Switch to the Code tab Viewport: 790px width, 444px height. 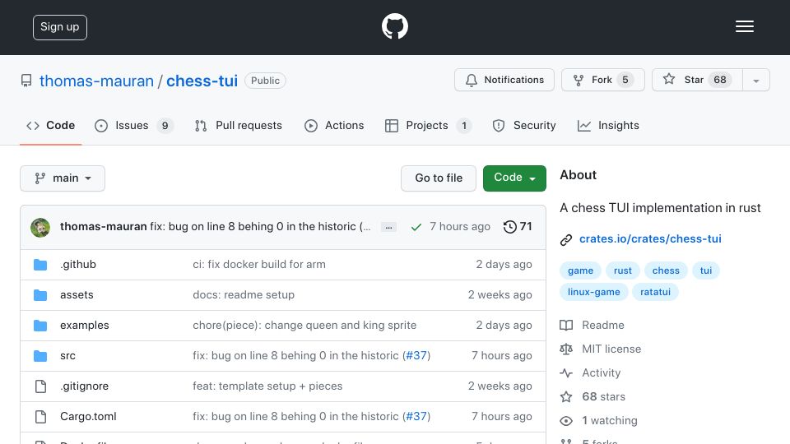tap(50, 125)
